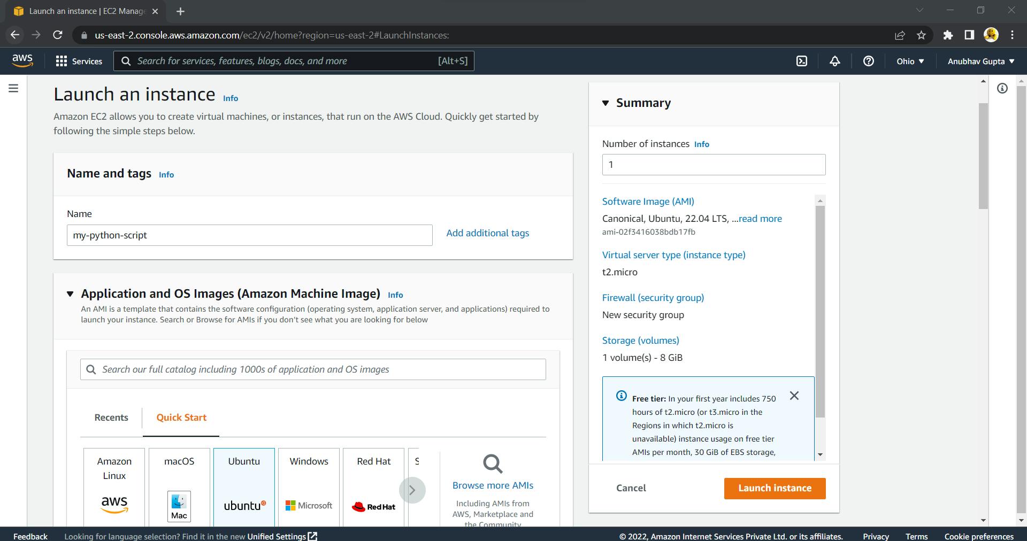The image size is (1027, 541).
Task: Click the site lock icon in address bar
Action: coord(83,35)
